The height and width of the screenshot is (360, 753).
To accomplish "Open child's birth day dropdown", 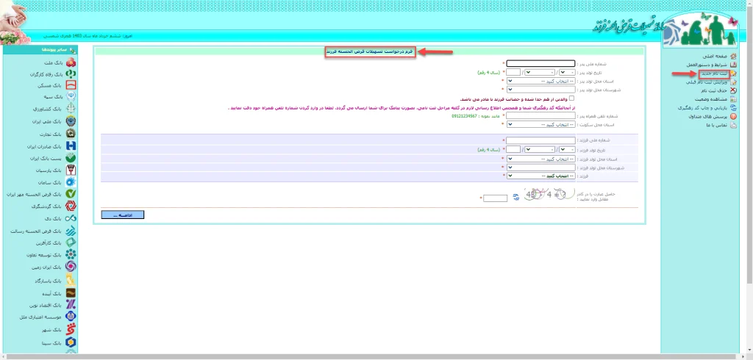I will (x=567, y=149).
